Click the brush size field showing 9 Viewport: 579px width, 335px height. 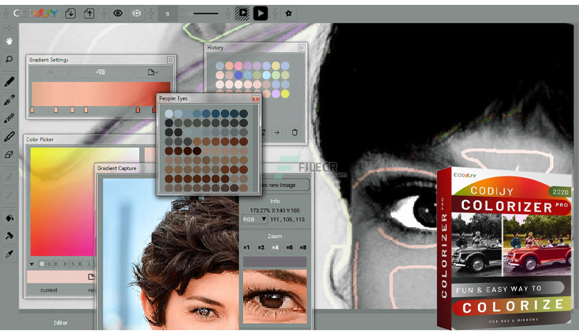click(x=168, y=14)
